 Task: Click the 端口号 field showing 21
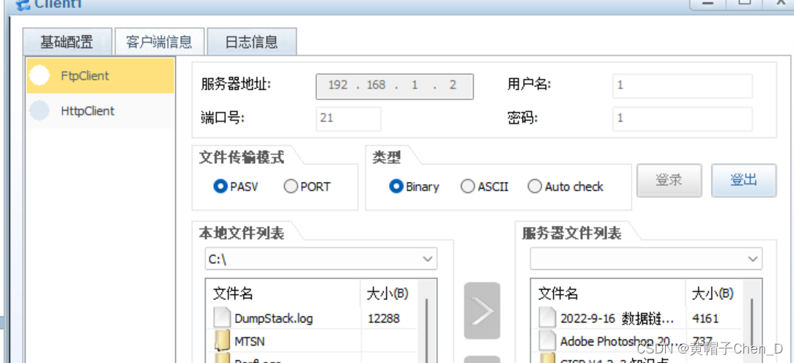tap(349, 119)
